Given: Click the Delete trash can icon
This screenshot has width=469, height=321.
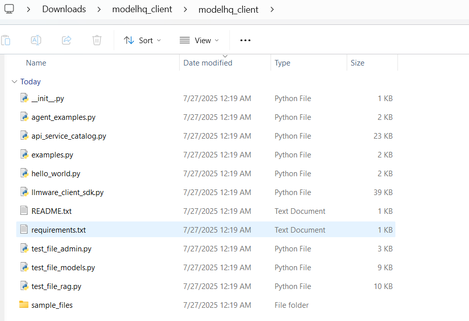Looking at the screenshot, I should (97, 40).
